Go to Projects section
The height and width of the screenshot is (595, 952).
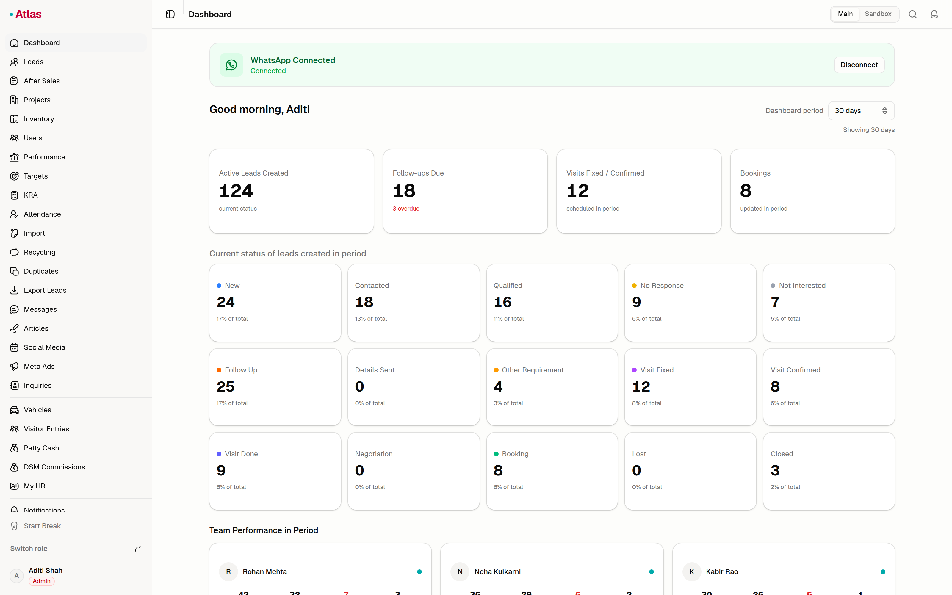(x=76, y=100)
